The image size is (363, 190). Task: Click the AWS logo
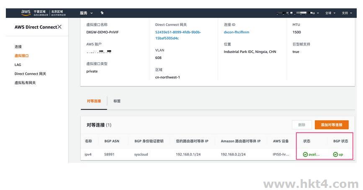[x=26, y=13]
